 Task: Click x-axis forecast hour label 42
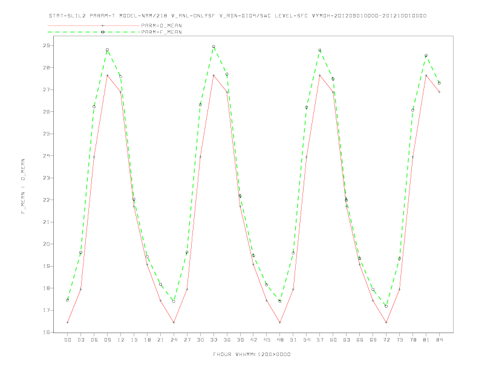[x=253, y=340]
